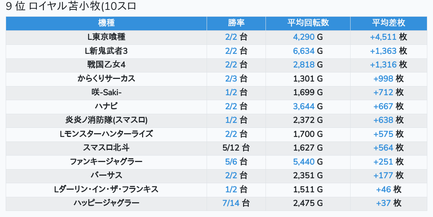Click the 平均差枚 column header
Viewport: 433px width, 217px height.
(x=388, y=23)
